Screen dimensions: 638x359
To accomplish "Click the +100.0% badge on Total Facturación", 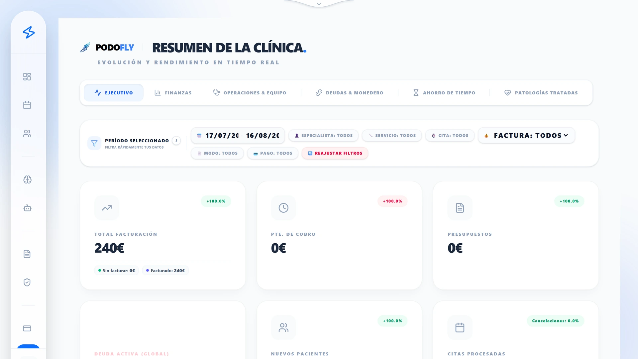I will coord(216,201).
